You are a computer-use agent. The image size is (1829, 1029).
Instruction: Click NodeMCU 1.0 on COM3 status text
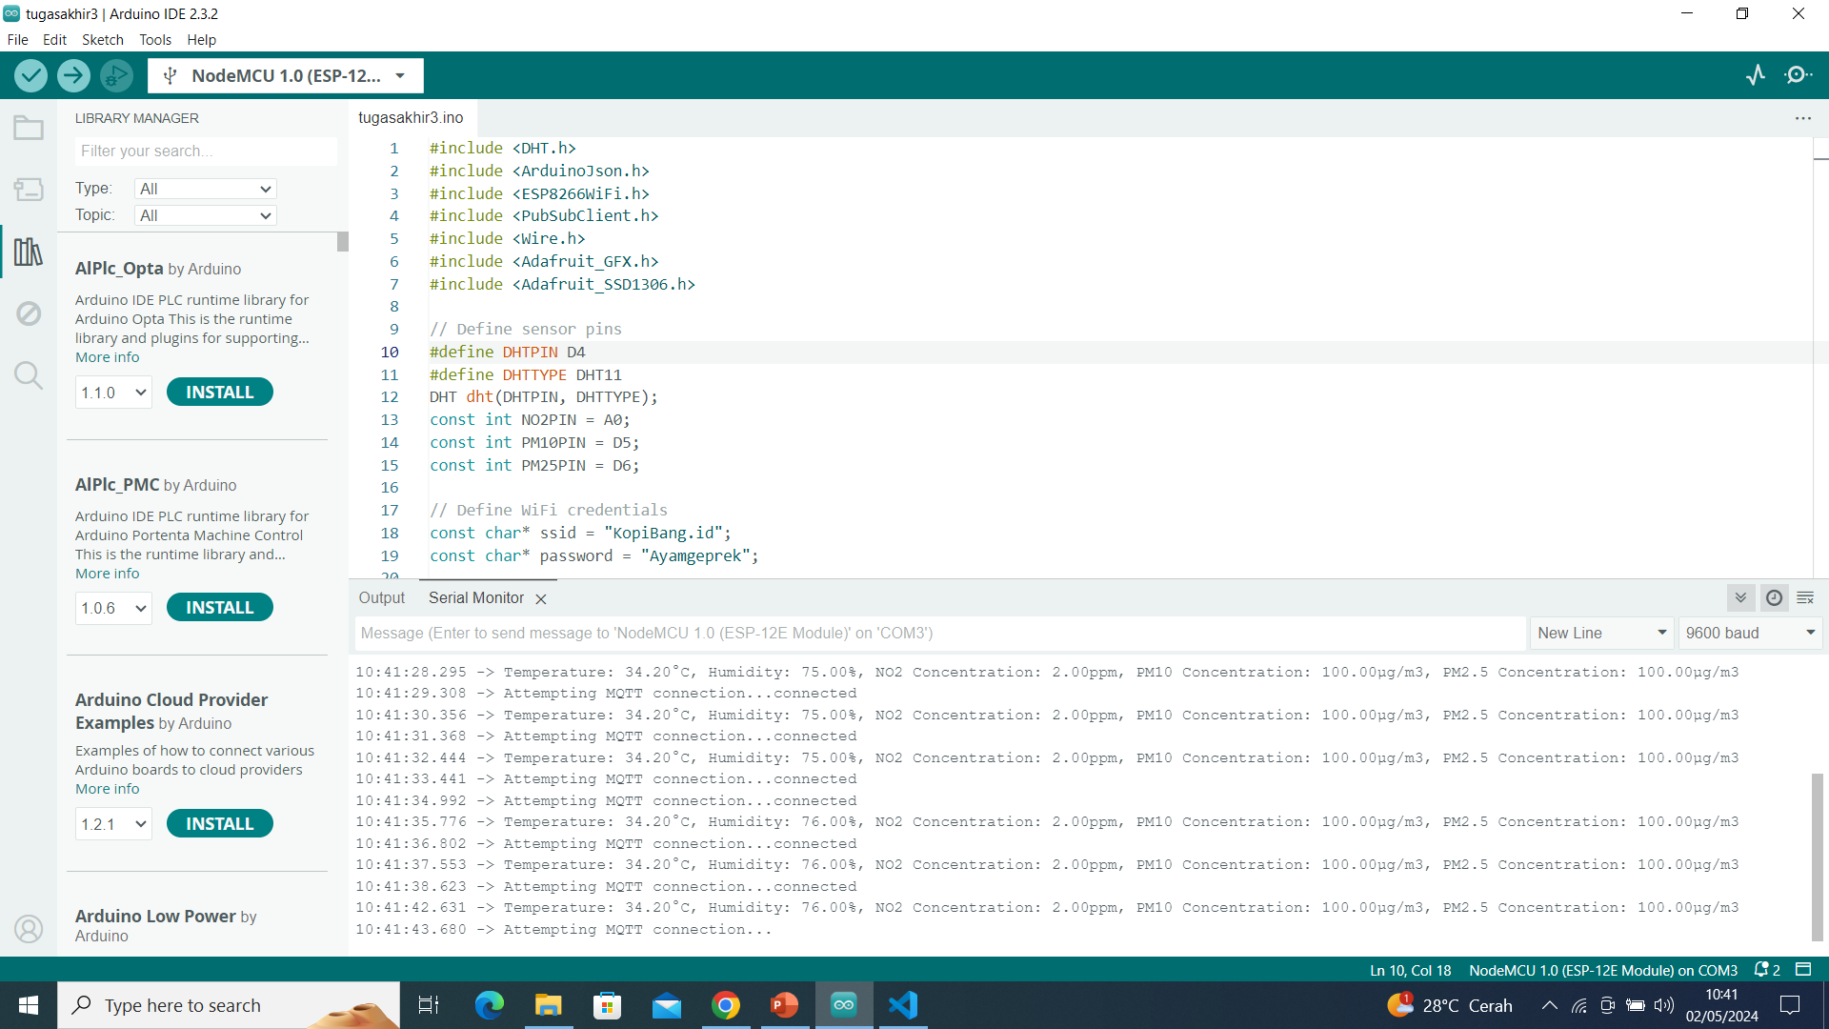click(1603, 970)
